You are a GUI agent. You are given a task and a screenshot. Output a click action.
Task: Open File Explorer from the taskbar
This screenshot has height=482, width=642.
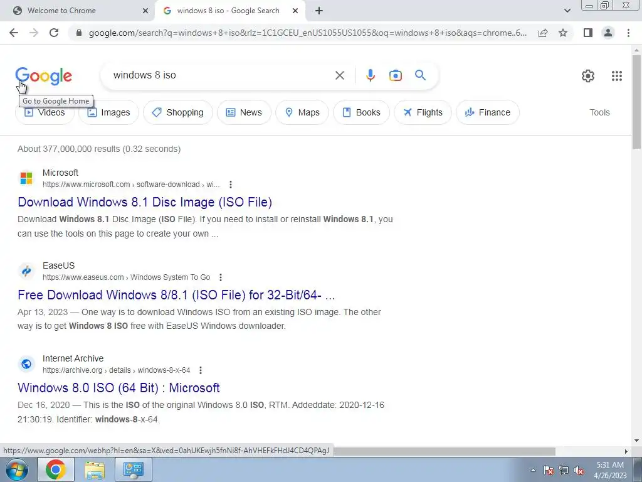tap(95, 469)
